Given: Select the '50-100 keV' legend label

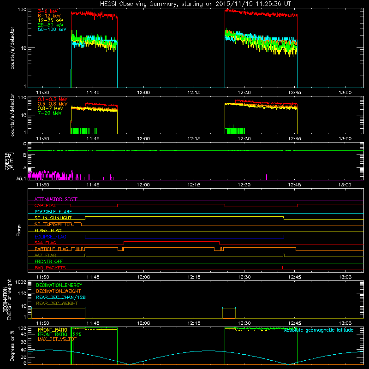Looking at the screenshot, I should pyautogui.click(x=52, y=30).
